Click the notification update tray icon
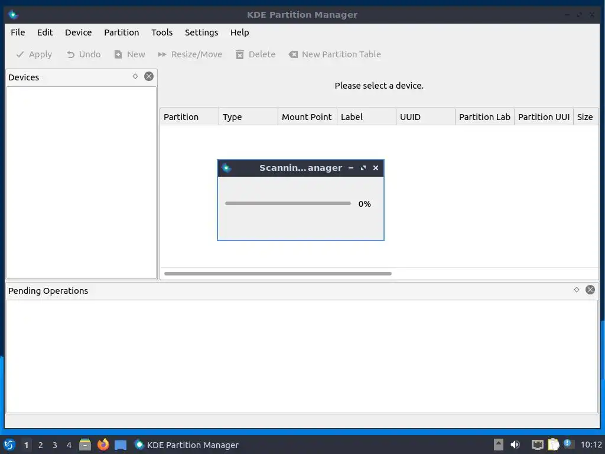 568,444
